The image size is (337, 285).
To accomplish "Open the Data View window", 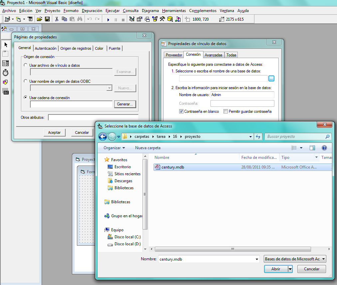I will point(170,19).
